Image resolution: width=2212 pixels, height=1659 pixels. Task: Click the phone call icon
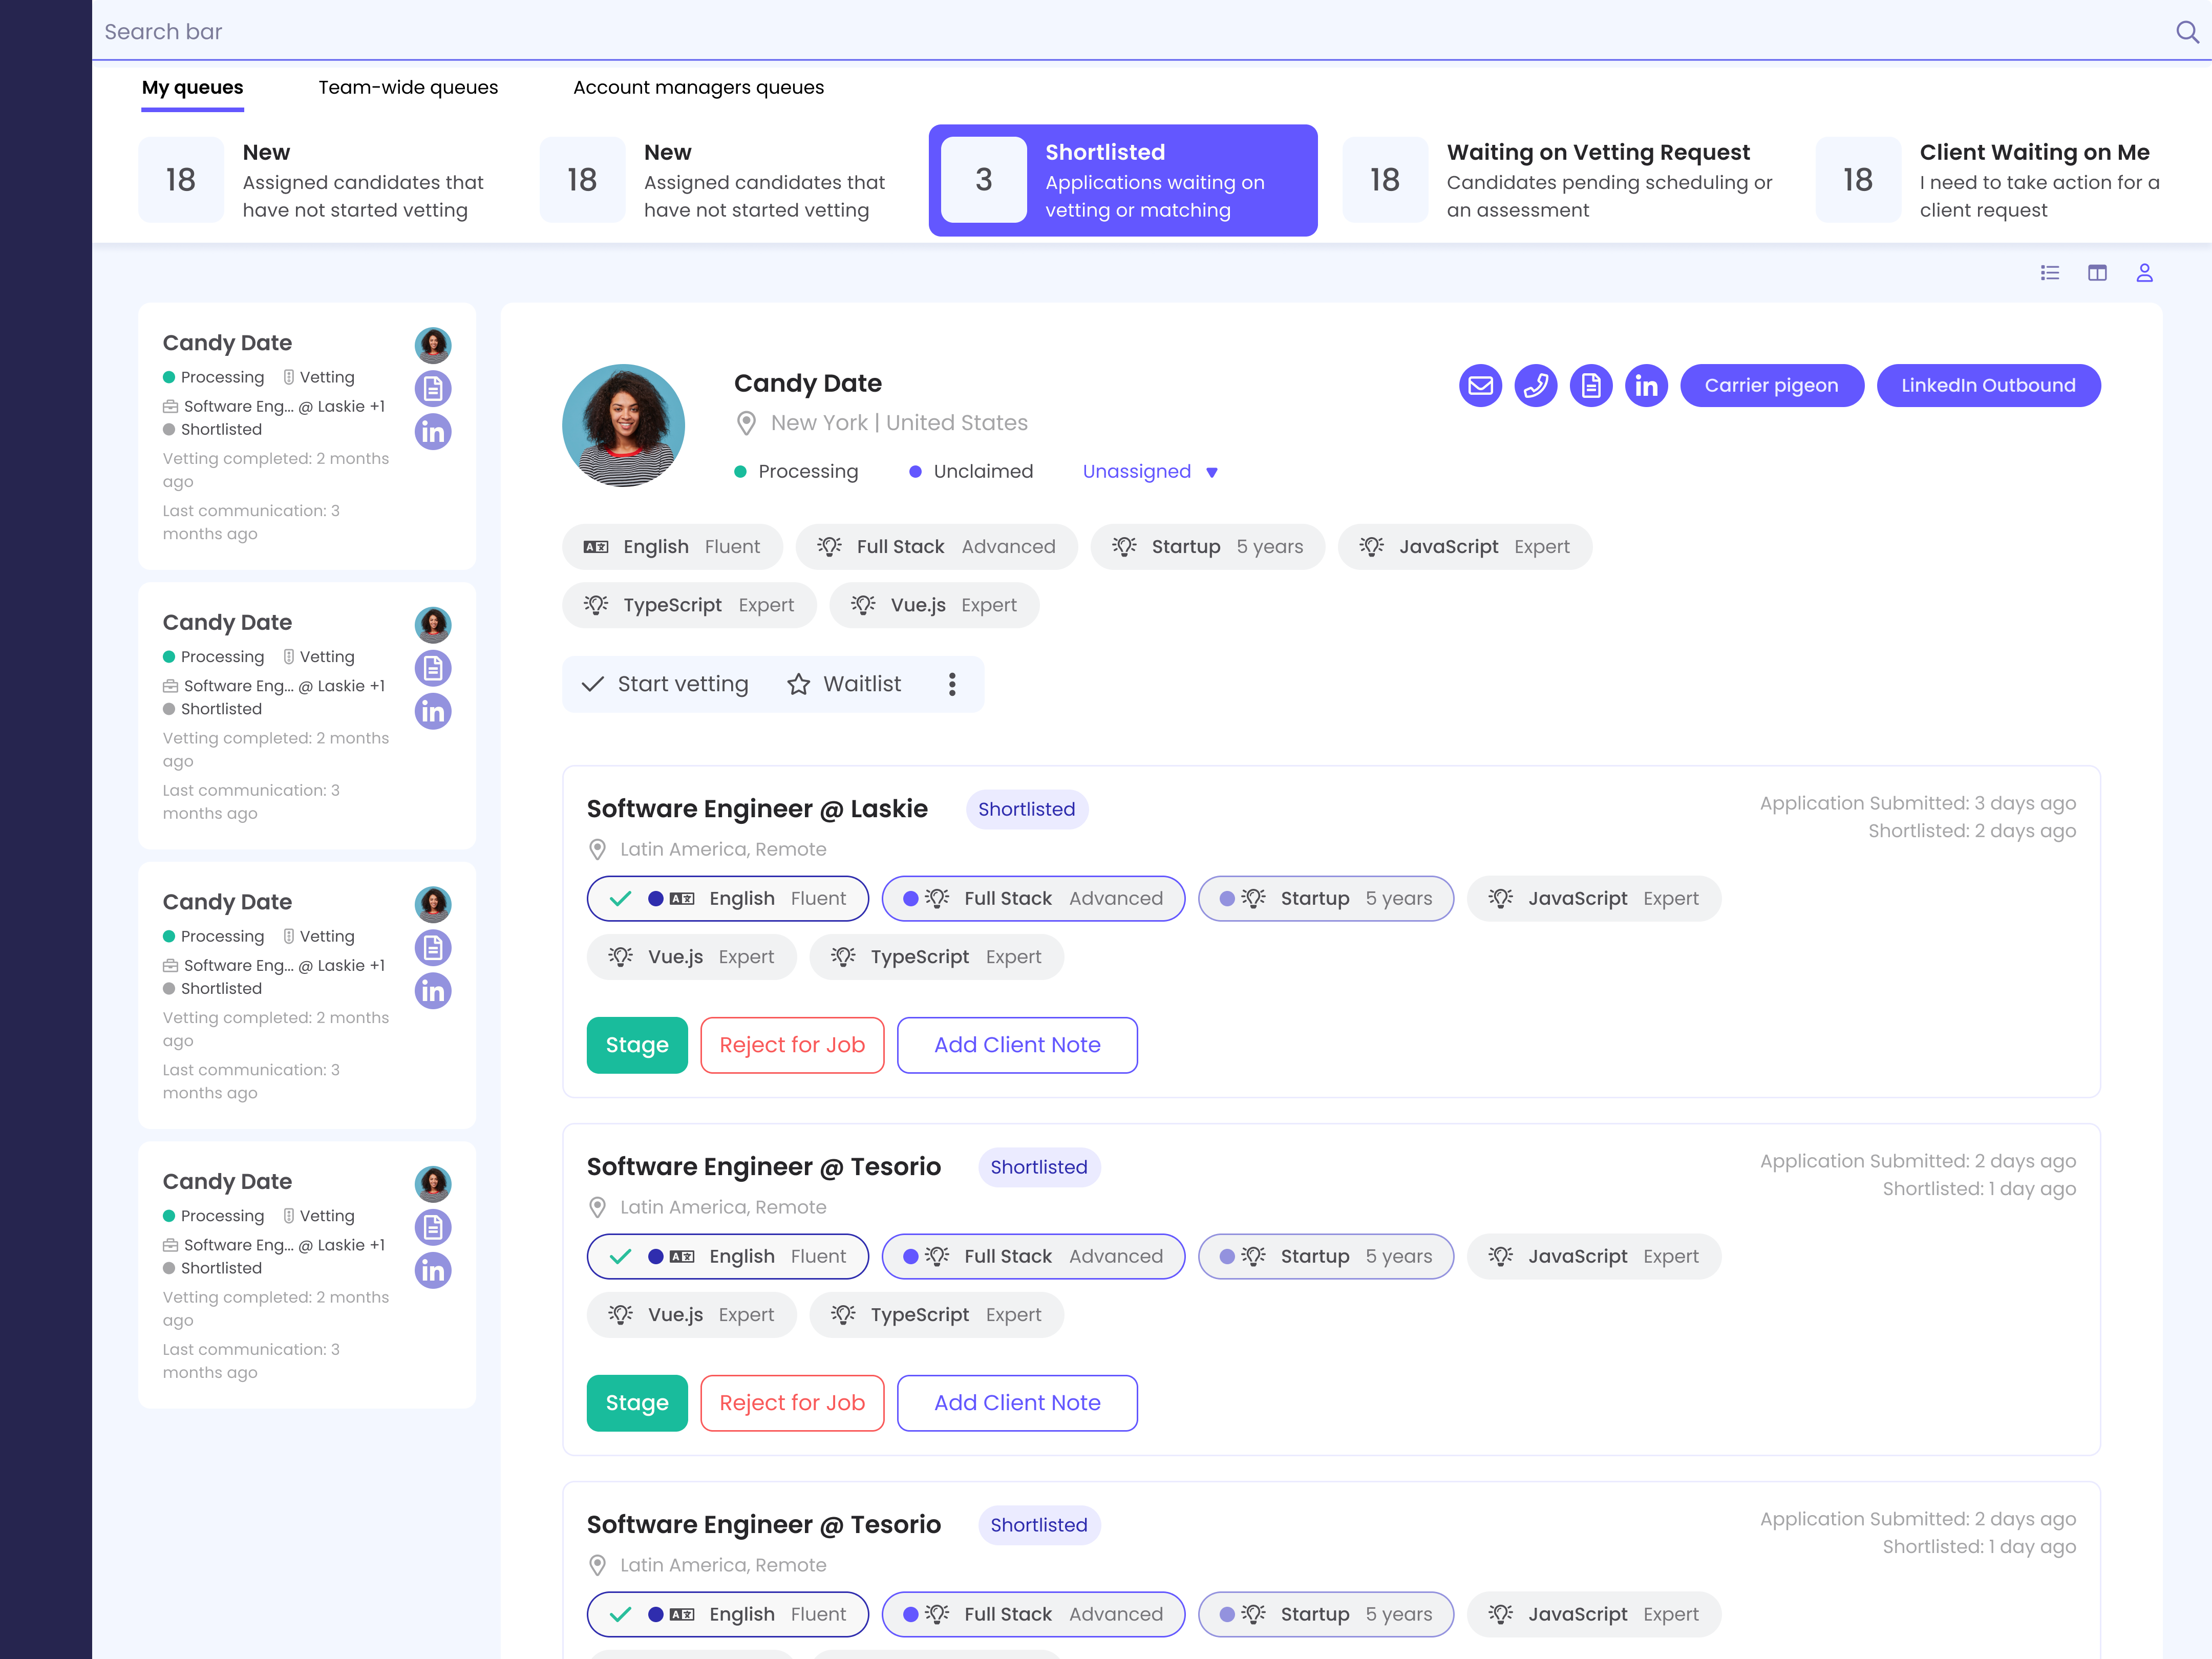point(1535,386)
